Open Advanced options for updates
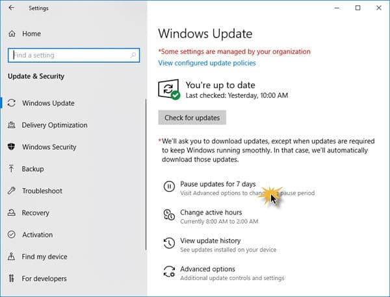390x297 pixels. [208, 269]
